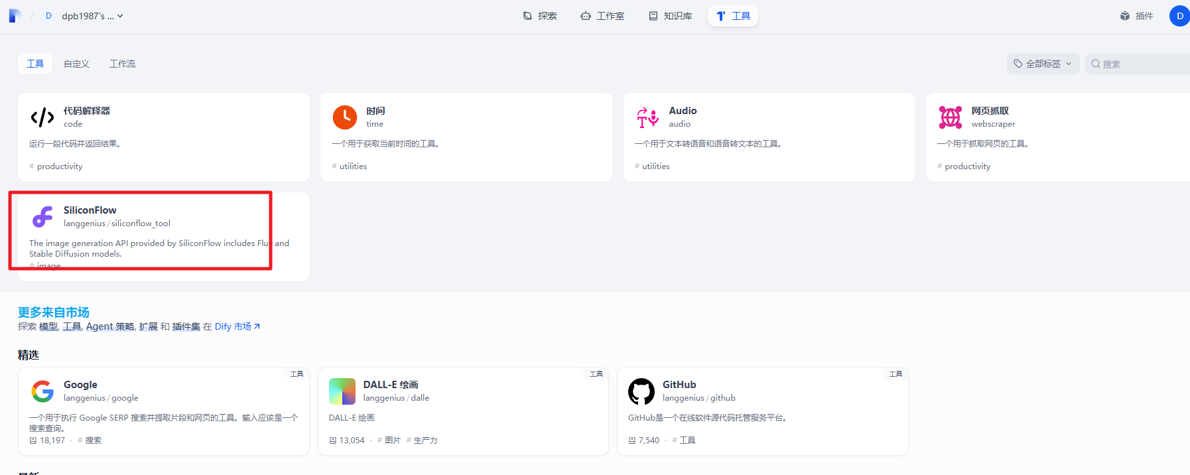Click the Dify logo in the top-left
This screenshot has width=1190, height=475.
coord(15,16)
